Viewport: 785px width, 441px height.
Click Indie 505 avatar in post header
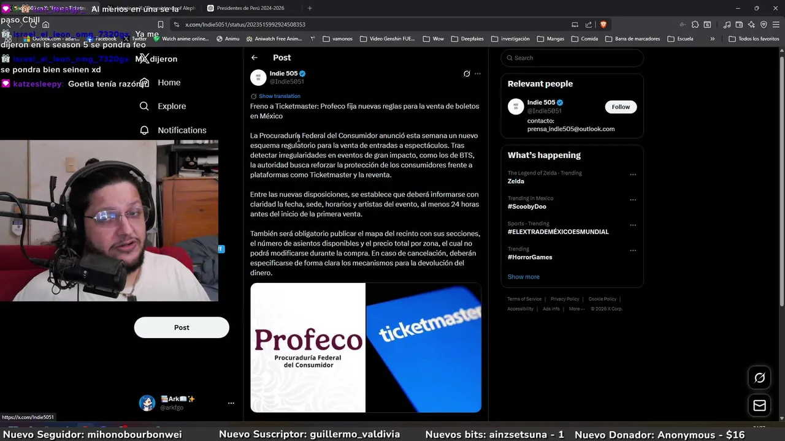(258, 77)
